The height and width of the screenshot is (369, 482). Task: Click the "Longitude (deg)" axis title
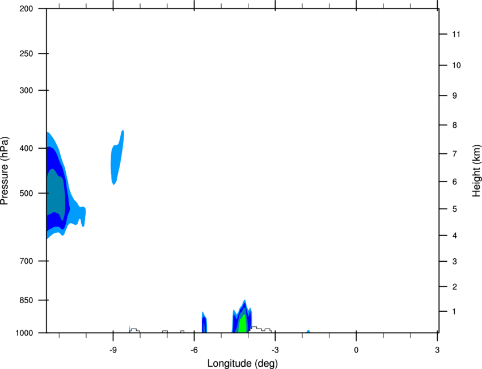click(x=243, y=363)
